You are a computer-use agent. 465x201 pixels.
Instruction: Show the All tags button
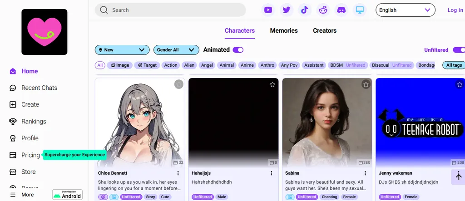click(454, 65)
